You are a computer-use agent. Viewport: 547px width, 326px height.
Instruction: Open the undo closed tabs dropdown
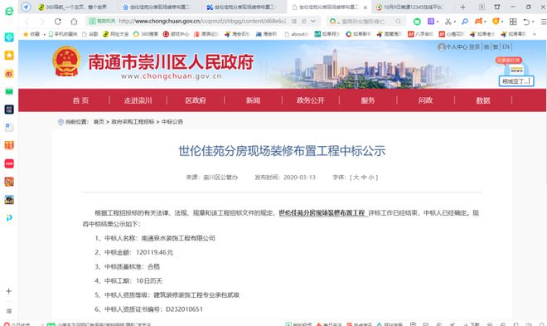(533, 22)
